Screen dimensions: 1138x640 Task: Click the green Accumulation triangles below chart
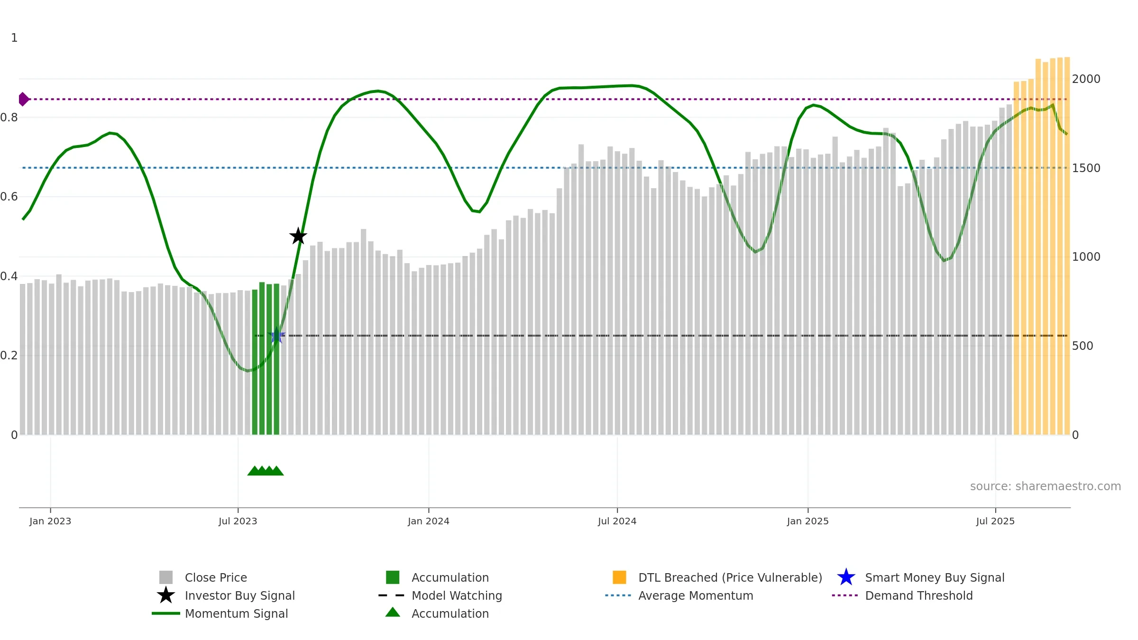(266, 470)
